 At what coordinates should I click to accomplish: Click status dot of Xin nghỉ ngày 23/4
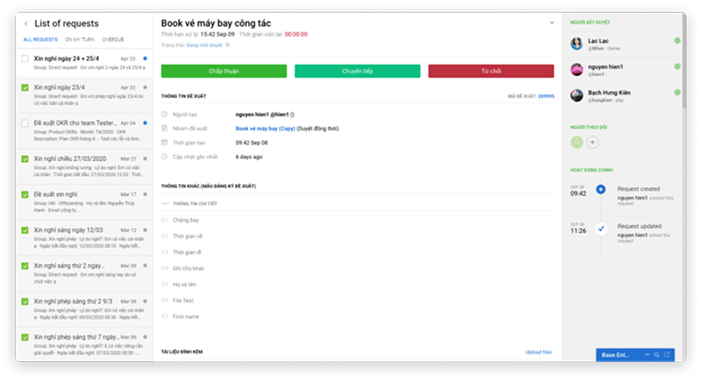(x=145, y=88)
